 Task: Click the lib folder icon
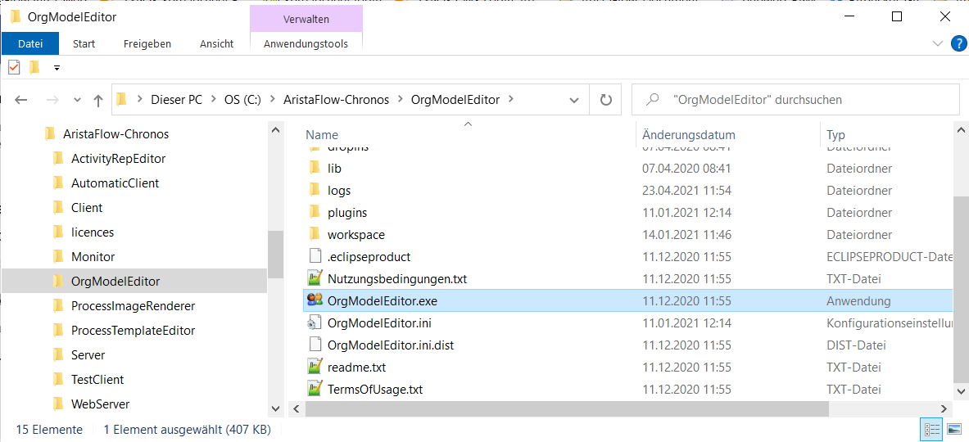point(315,168)
